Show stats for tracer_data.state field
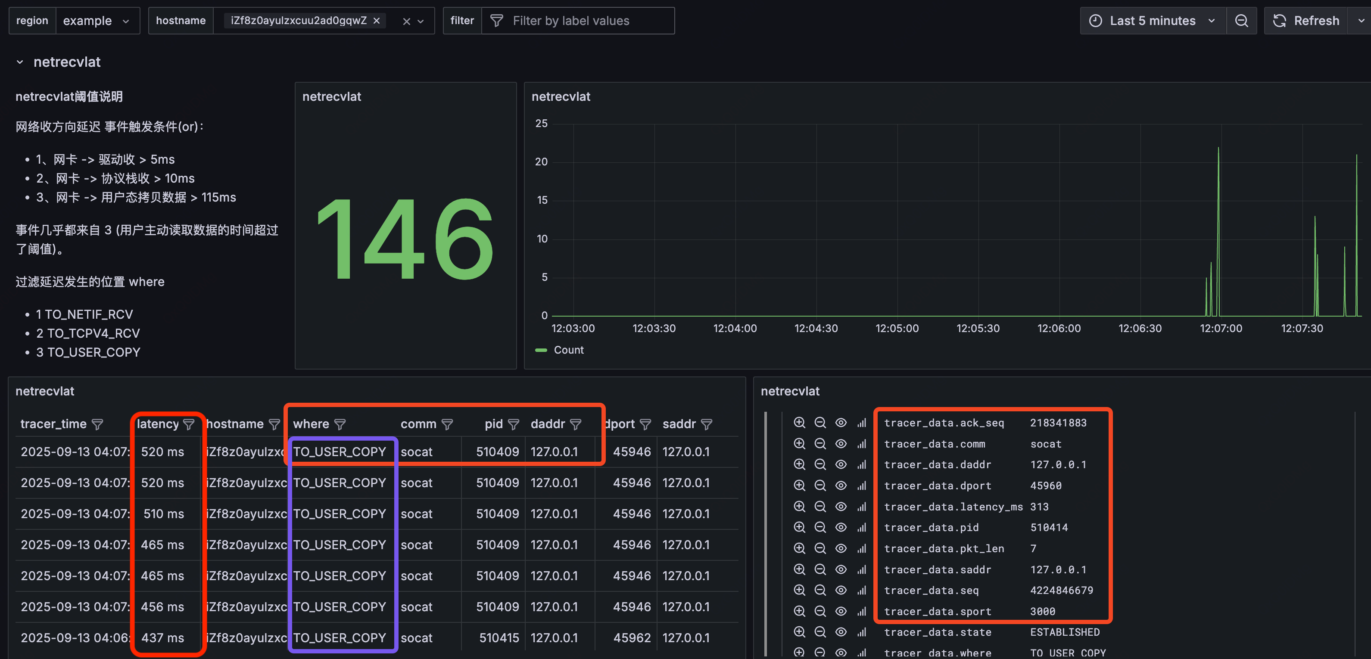 [x=862, y=632]
